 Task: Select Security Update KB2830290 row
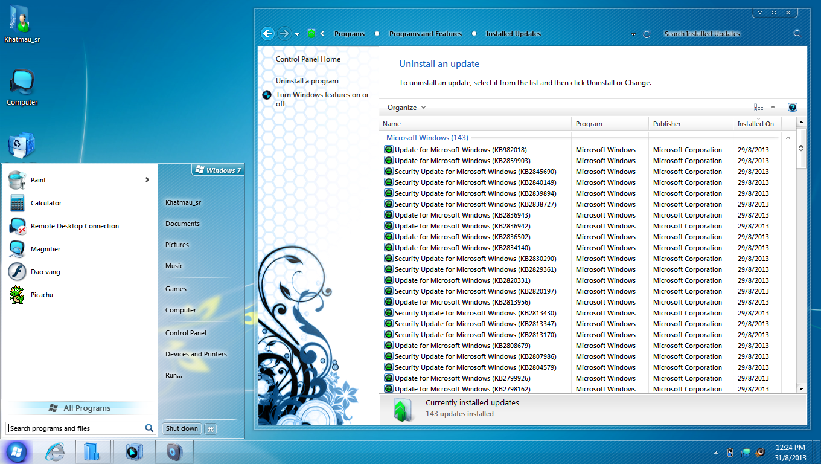pyautogui.click(x=581, y=259)
